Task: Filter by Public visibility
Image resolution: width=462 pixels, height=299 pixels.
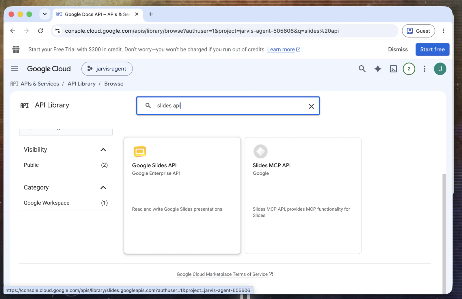Action: [66, 165]
